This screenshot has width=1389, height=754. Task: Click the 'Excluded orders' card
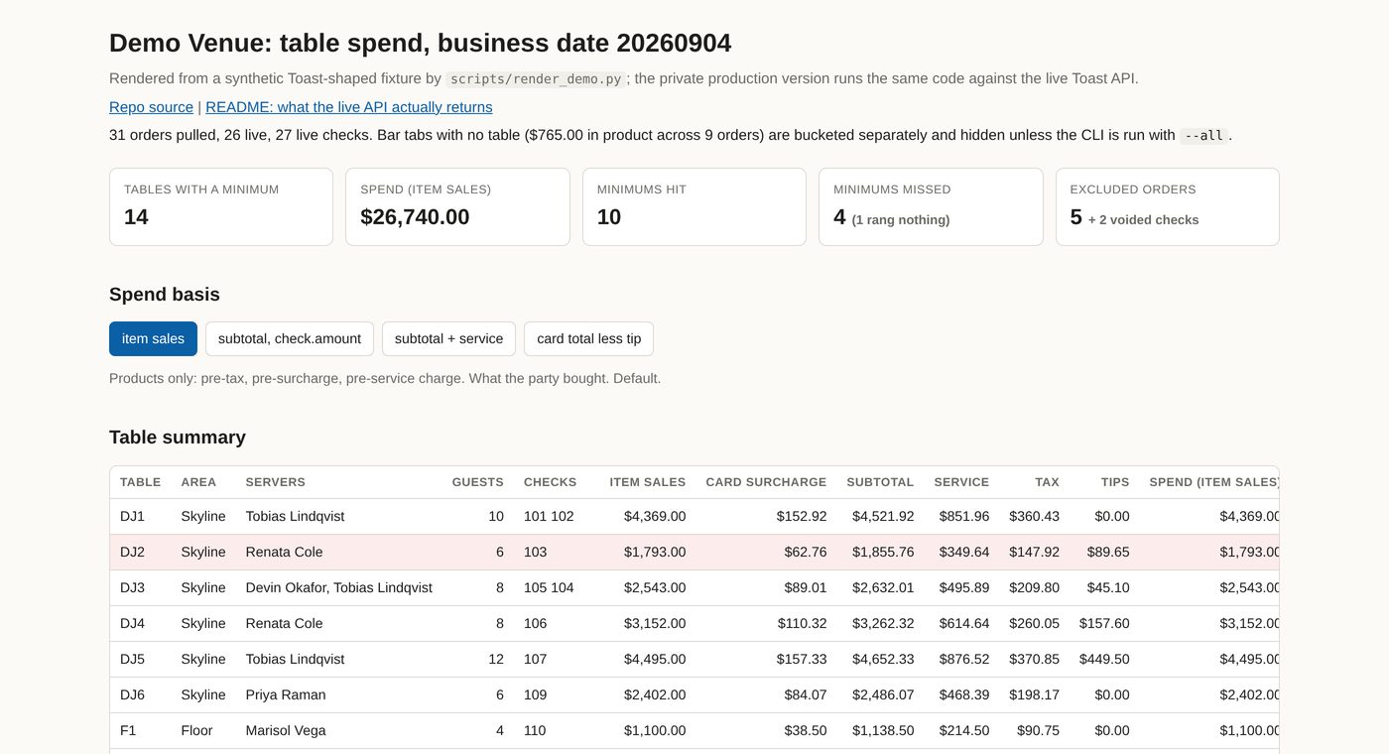point(1168,206)
